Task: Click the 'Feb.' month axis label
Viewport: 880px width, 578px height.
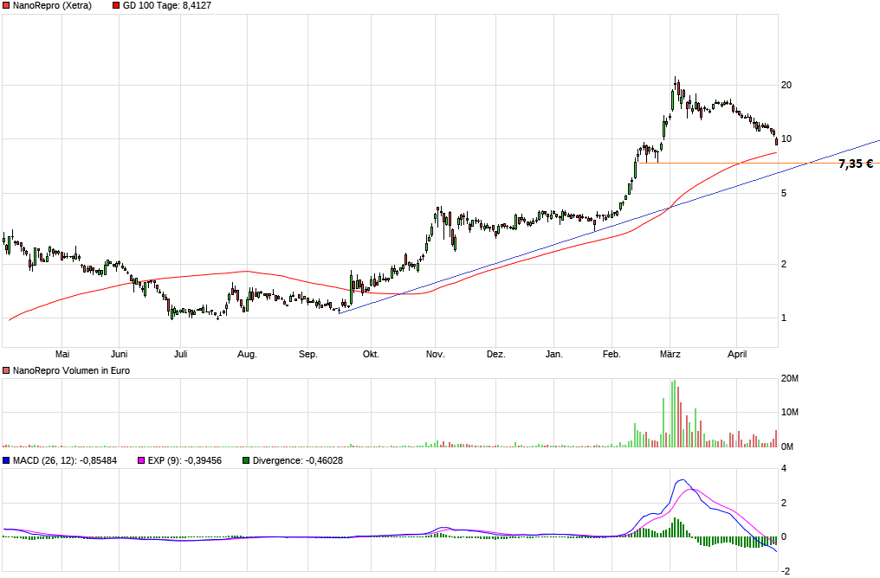Action: 611,354
